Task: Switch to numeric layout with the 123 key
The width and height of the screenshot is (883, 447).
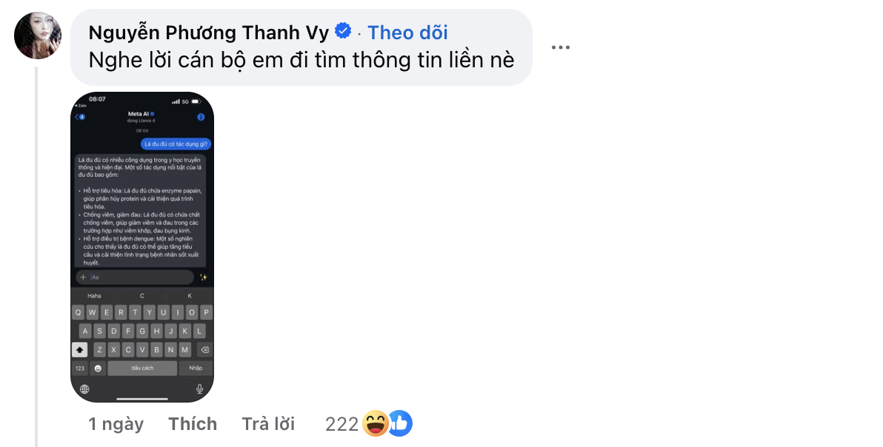Action: point(79,368)
